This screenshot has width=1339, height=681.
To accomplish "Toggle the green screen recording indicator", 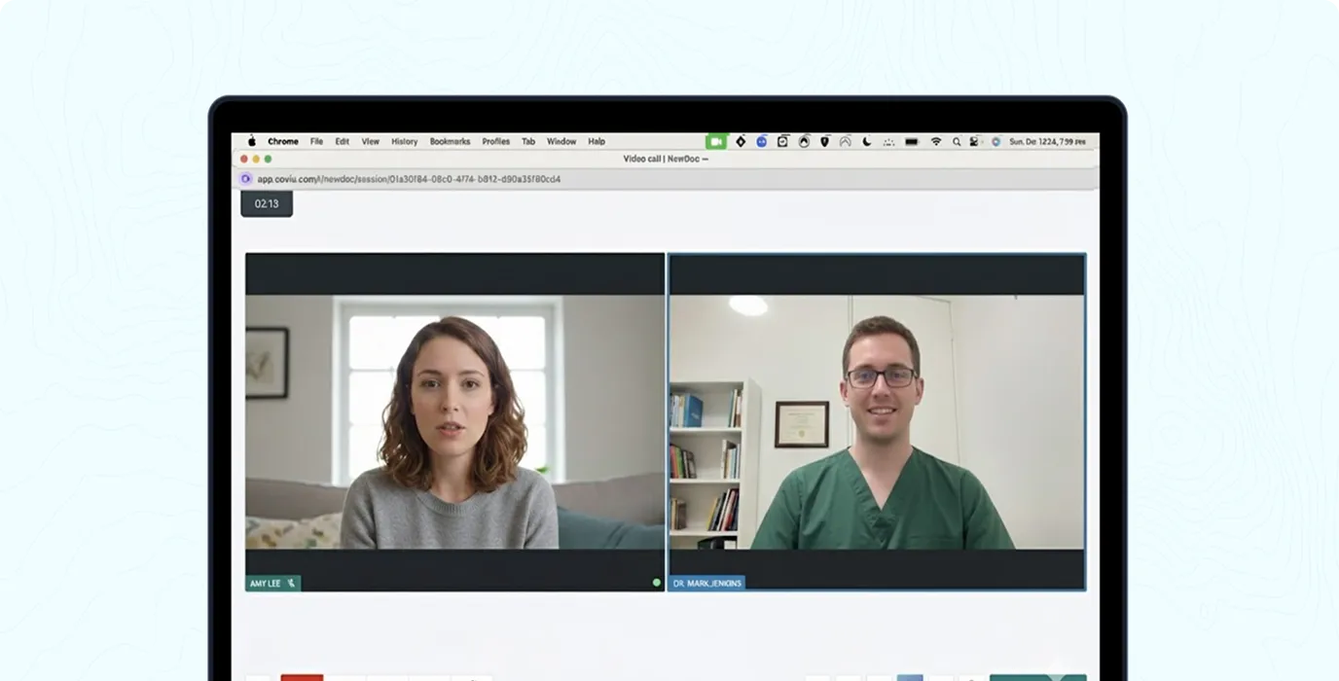I will (717, 141).
